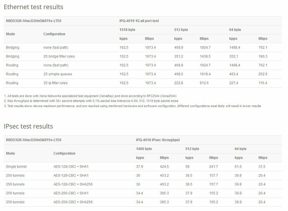Screen dimensions: 288x211
Task: Click the IPsec test results heading
Action: (x=28, y=126)
